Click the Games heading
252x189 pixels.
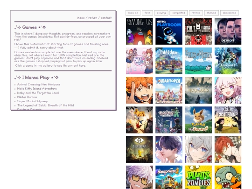coord(30,28)
